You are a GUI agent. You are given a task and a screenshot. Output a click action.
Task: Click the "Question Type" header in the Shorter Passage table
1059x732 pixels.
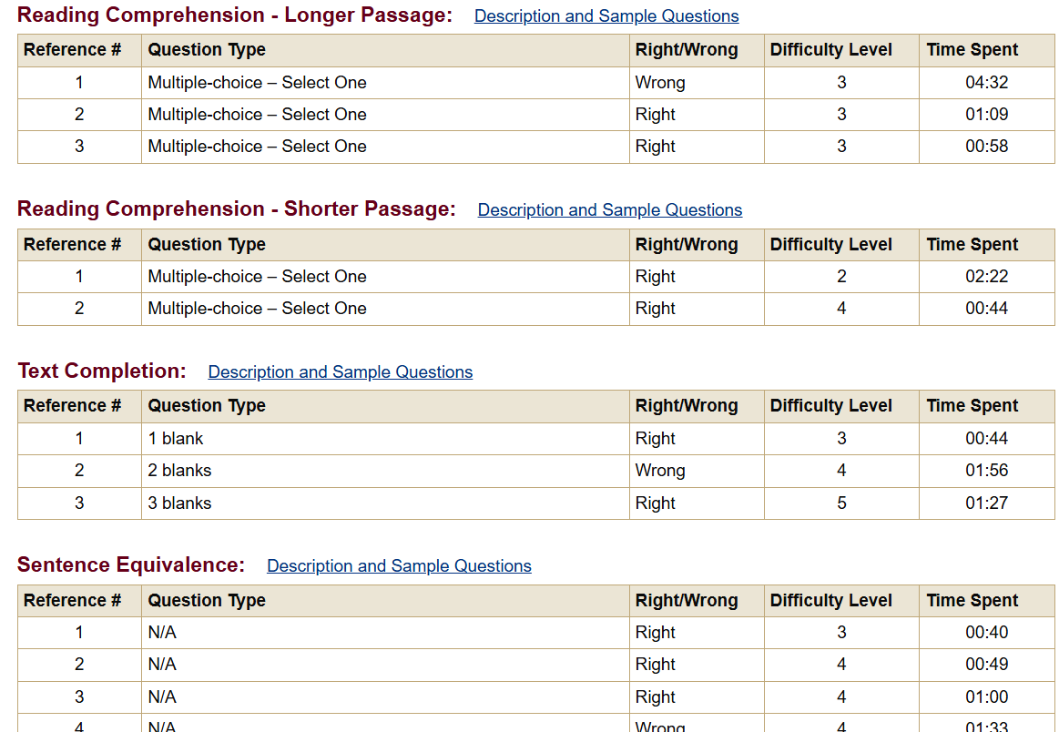(207, 244)
